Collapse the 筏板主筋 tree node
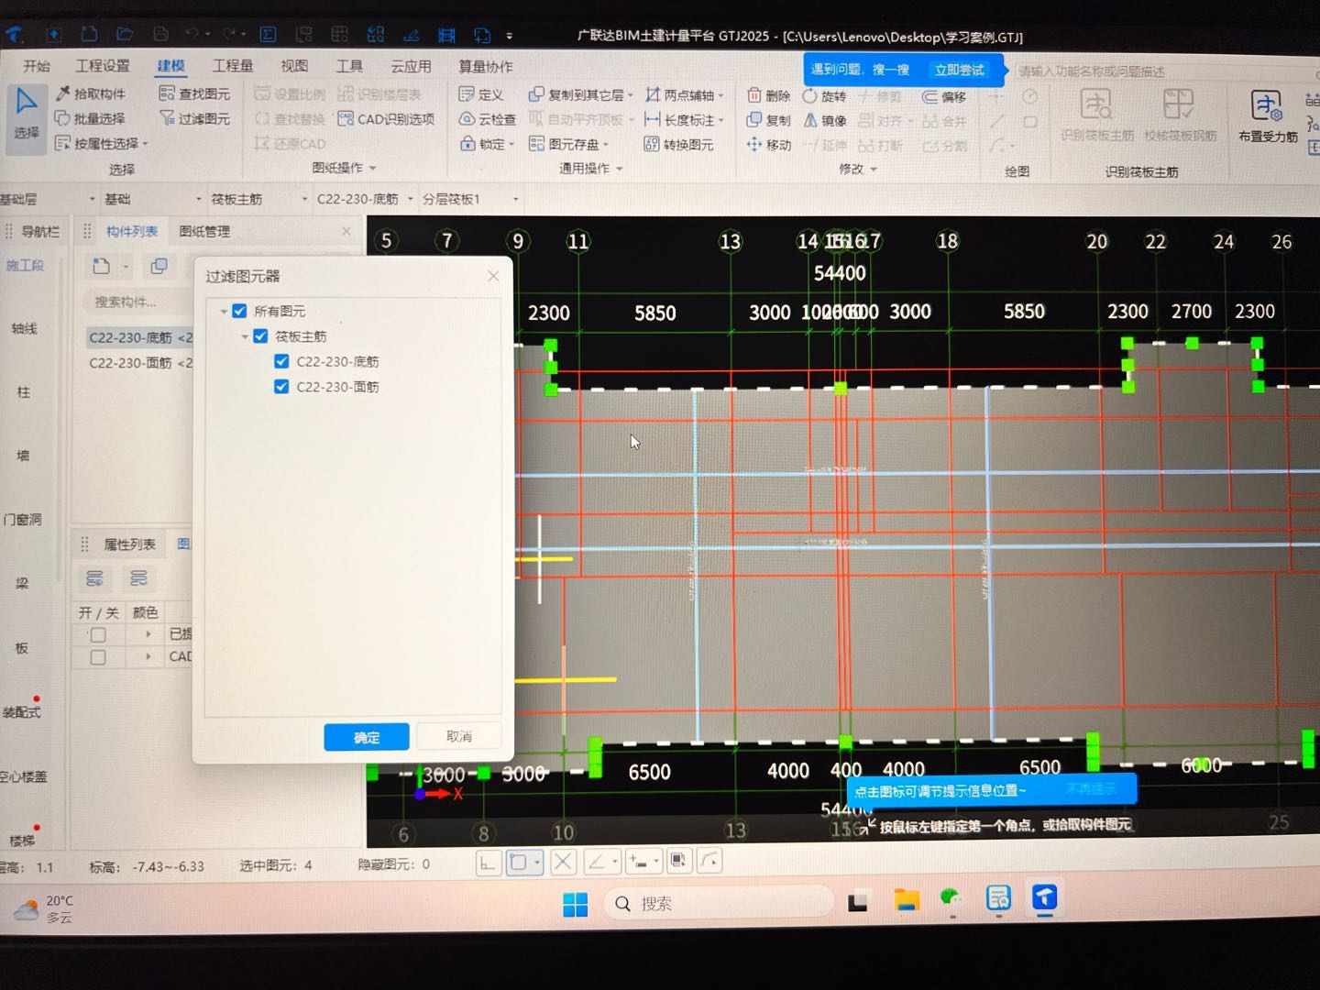The width and height of the screenshot is (1320, 990). coord(244,337)
